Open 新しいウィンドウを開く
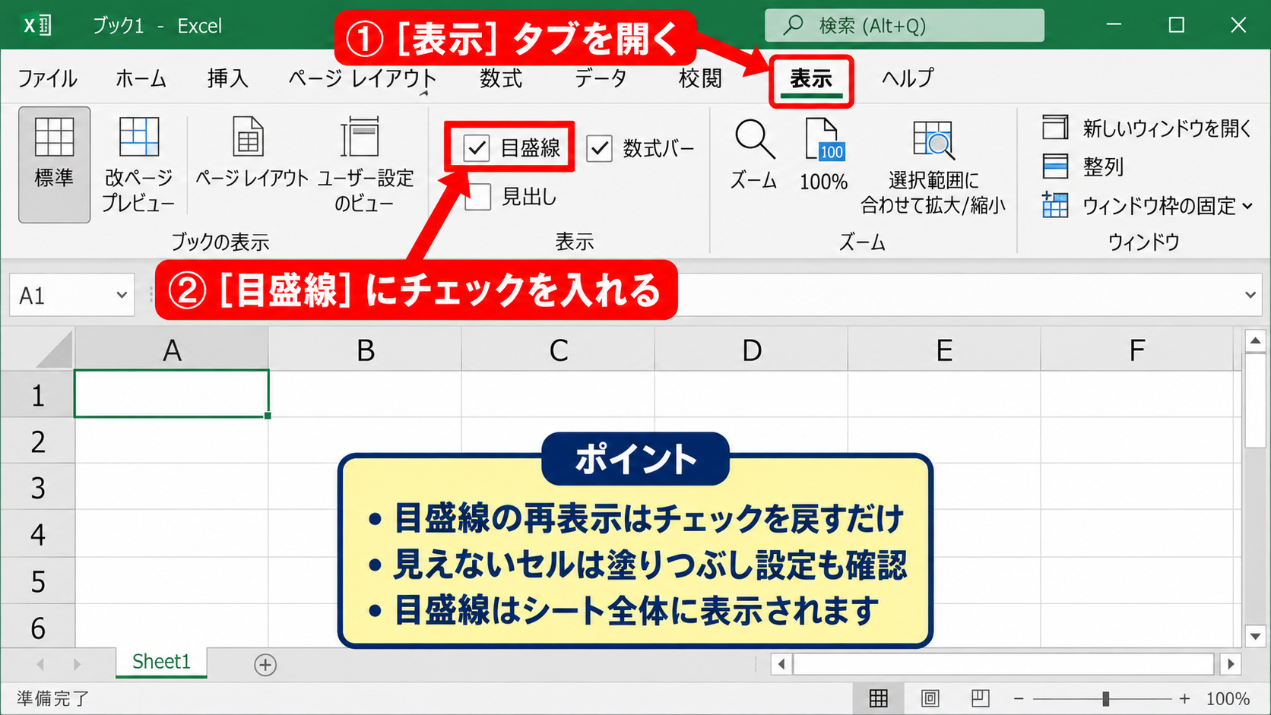 1146,128
